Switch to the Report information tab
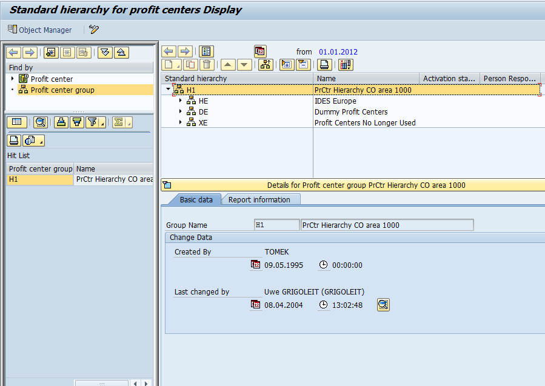The height and width of the screenshot is (386, 545). tap(261, 199)
